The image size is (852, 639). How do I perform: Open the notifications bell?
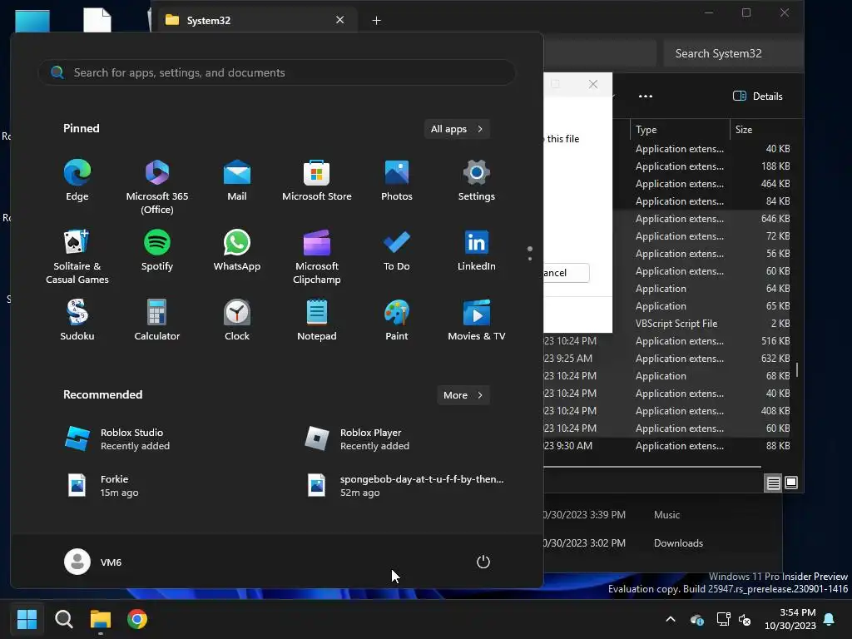[830, 619]
